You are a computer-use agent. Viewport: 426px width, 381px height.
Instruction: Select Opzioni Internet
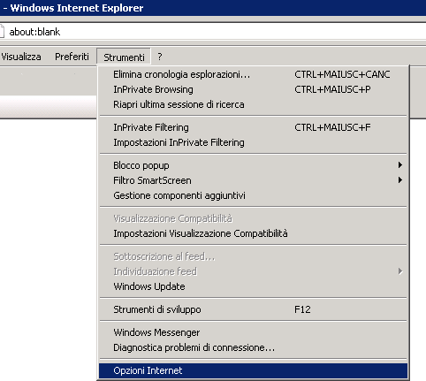click(x=253, y=370)
